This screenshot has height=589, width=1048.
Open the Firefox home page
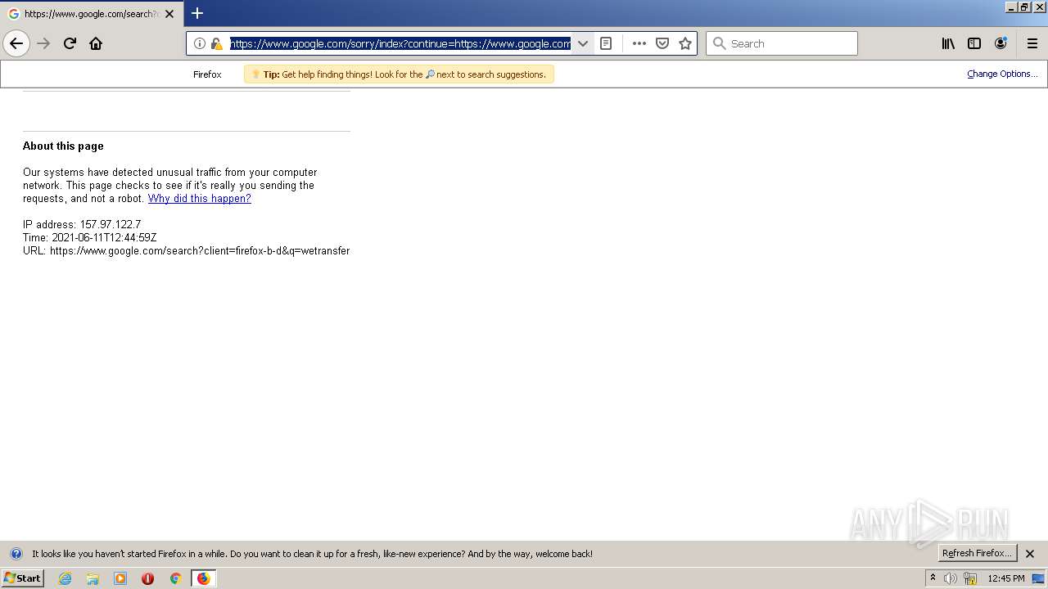96,43
